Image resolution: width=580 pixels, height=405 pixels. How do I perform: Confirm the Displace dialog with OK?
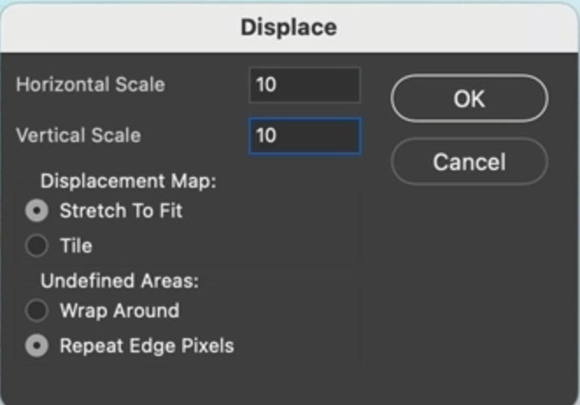[x=469, y=98]
